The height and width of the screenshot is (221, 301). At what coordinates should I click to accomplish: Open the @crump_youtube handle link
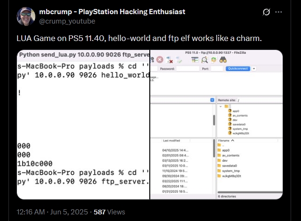coord(67,21)
